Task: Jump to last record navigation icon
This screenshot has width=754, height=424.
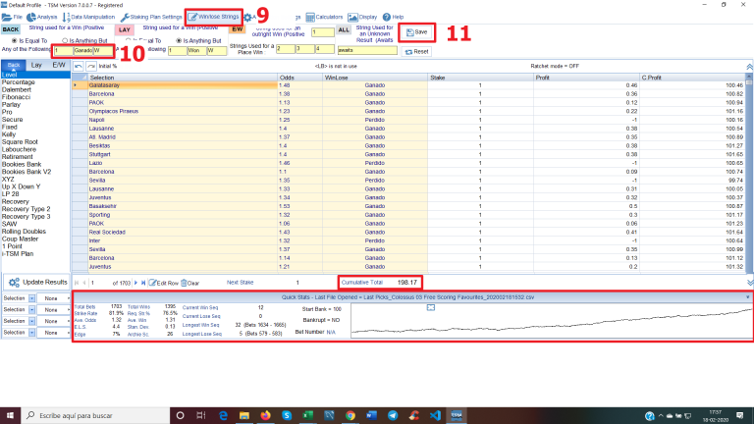Action: (143, 283)
